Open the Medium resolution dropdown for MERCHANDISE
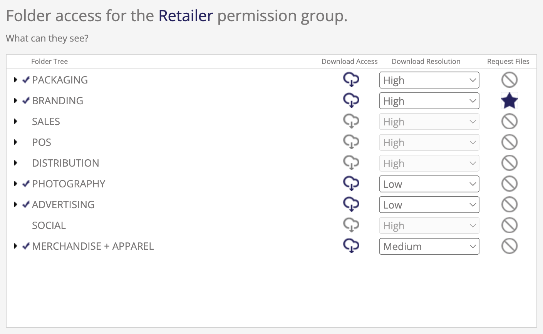Viewport: 543px width, 334px height. pos(429,247)
